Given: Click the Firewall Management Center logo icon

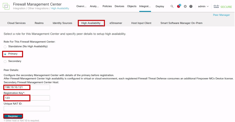Looking at the screenshot, I should (x=6, y=6).
